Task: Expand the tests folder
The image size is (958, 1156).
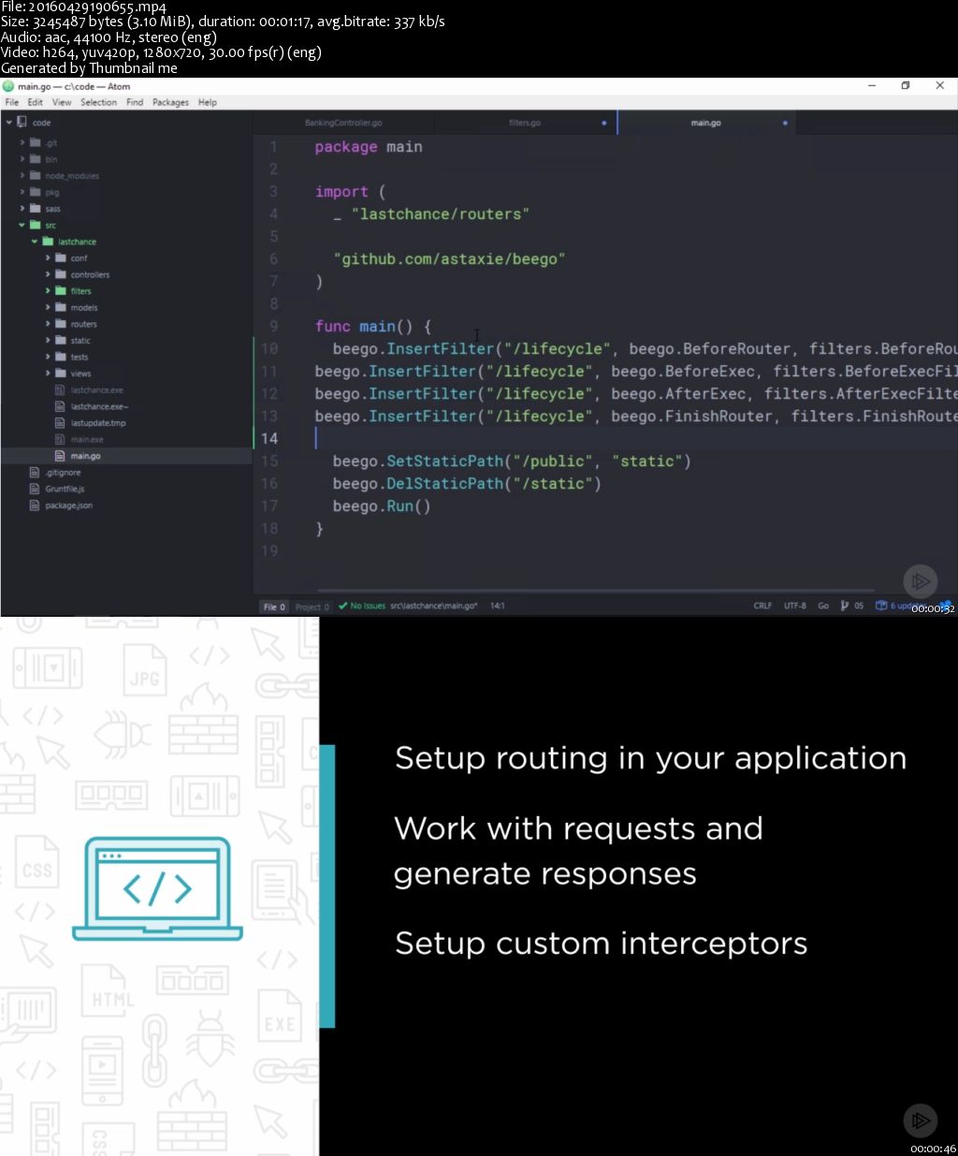Action: [48, 357]
